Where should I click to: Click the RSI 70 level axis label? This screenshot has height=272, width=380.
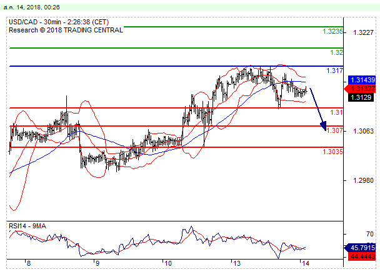pos(370,234)
